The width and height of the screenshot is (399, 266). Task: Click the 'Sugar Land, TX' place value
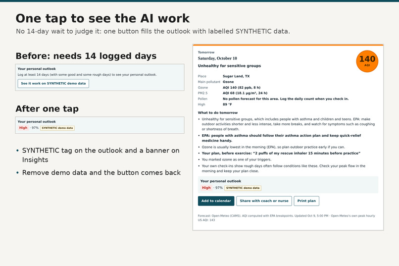click(x=236, y=76)
